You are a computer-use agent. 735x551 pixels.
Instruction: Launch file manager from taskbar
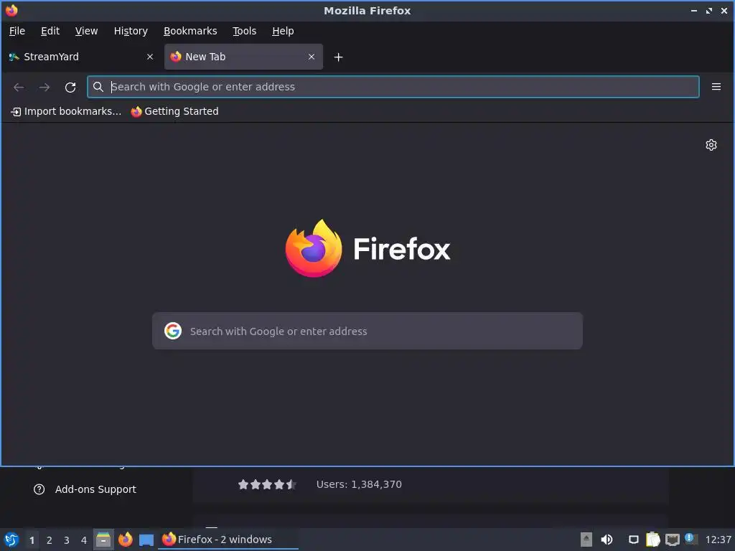pos(103,540)
